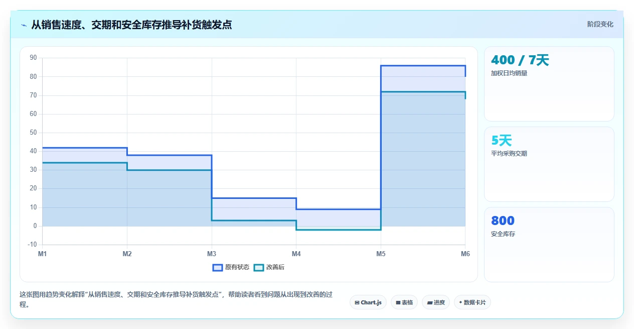Select the 表格 tag

point(404,302)
